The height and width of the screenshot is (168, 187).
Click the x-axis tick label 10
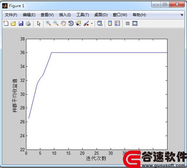[54, 153]
